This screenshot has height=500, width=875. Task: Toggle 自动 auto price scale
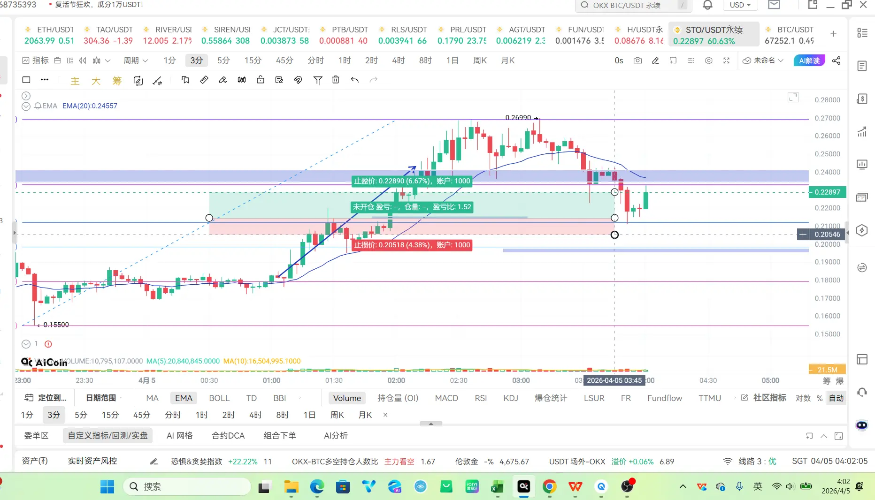(836, 398)
